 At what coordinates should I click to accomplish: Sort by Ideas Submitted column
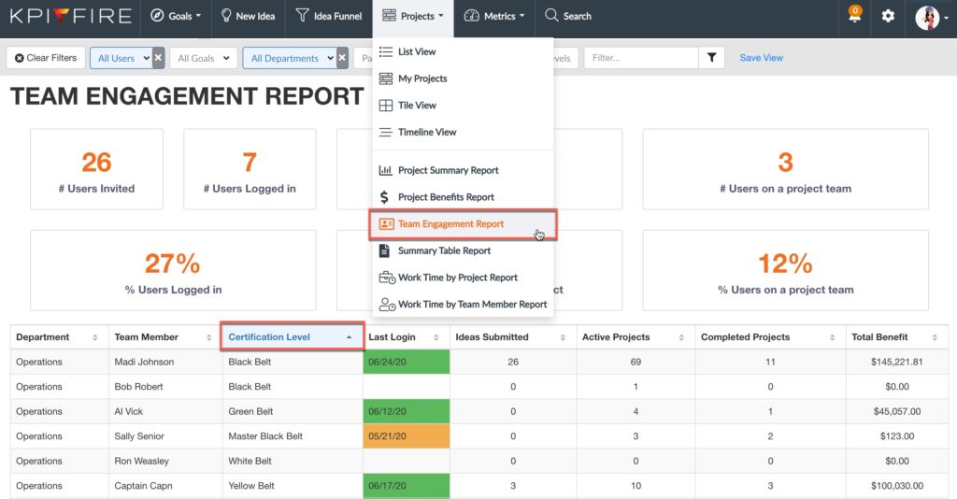click(x=513, y=337)
